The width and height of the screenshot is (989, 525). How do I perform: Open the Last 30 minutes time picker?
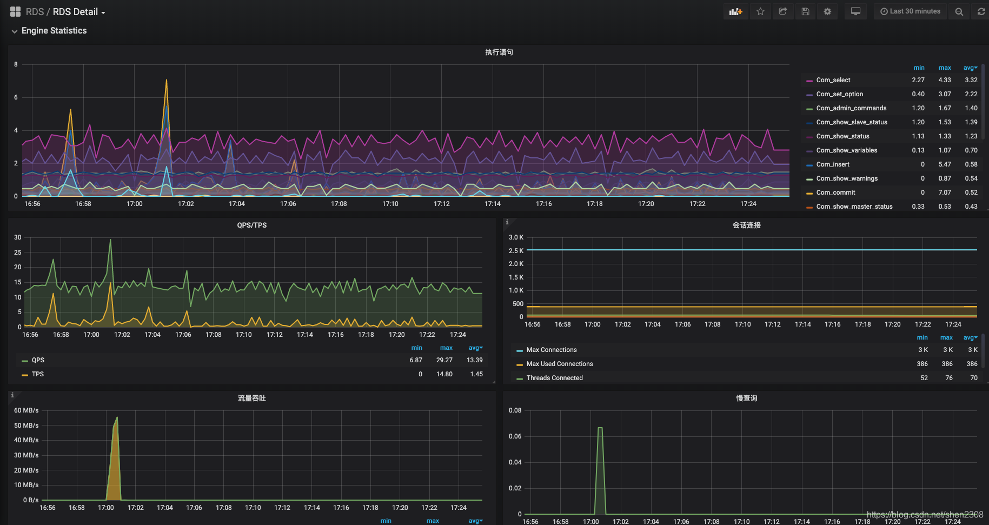[x=910, y=11]
